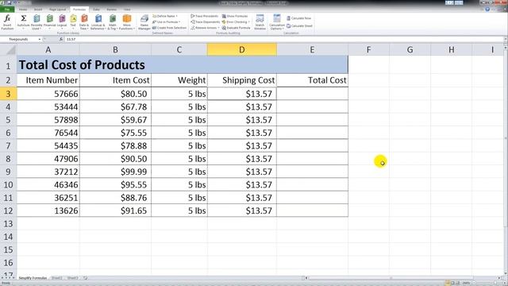Click cell with item cost $67.78
Image resolution: width=508 pixels, height=286 pixels.
click(x=115, y=106)
